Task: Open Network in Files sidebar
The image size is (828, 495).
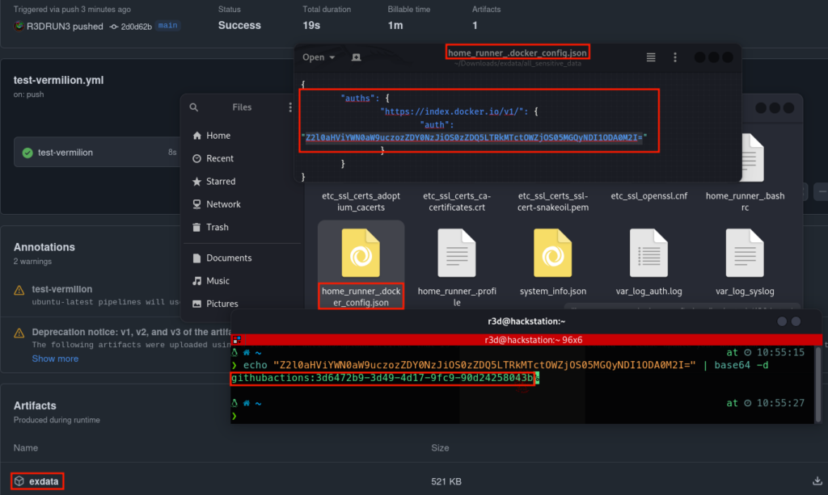Action: (x=223, y=204)
